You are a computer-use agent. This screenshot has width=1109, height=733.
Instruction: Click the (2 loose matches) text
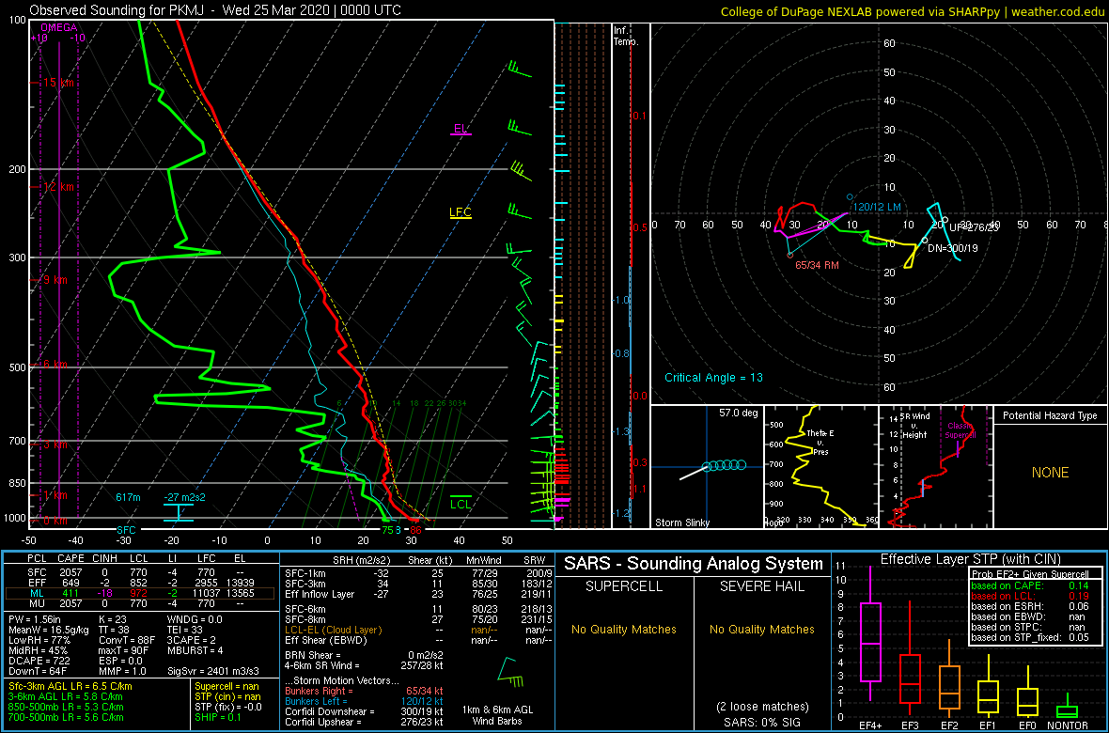tap(761, 706)
